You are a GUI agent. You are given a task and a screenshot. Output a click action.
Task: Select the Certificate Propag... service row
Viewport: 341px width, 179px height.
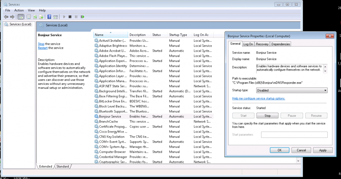click(154, 126)
